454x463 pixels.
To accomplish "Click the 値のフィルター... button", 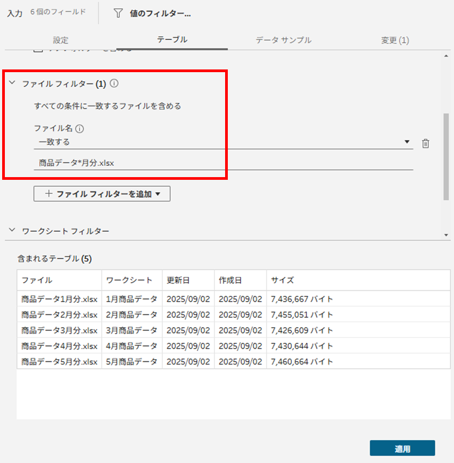I will click(160, 14).
